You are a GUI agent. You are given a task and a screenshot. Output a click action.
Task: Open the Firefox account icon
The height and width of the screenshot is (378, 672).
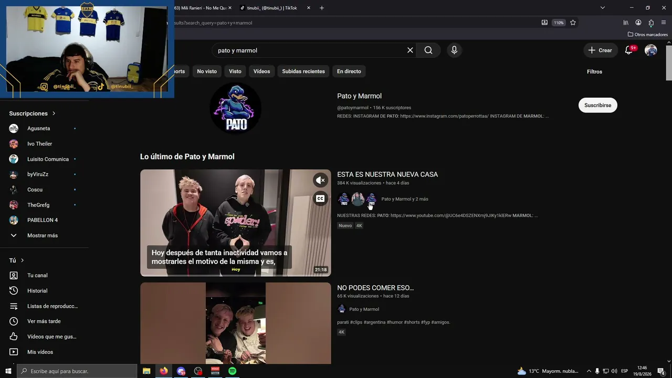(638, 23)
